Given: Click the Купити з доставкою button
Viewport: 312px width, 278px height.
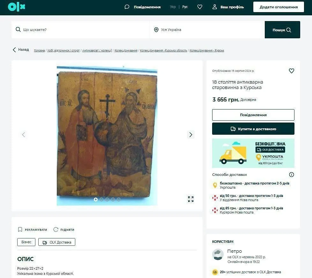Looking at the screenshot, I should [x=253, y=129].
